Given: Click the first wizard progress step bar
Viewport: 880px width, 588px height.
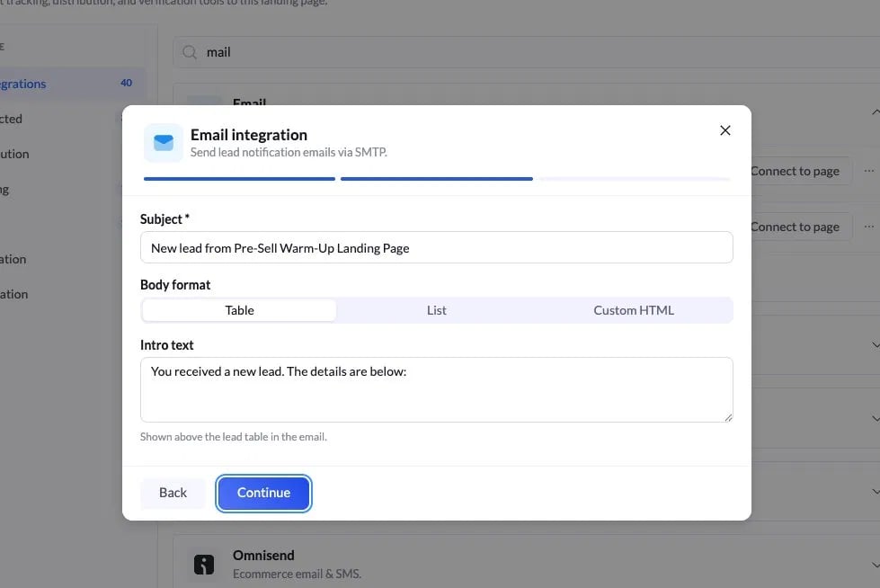Looking at the screenshot, I should click(x=239, y=179).
